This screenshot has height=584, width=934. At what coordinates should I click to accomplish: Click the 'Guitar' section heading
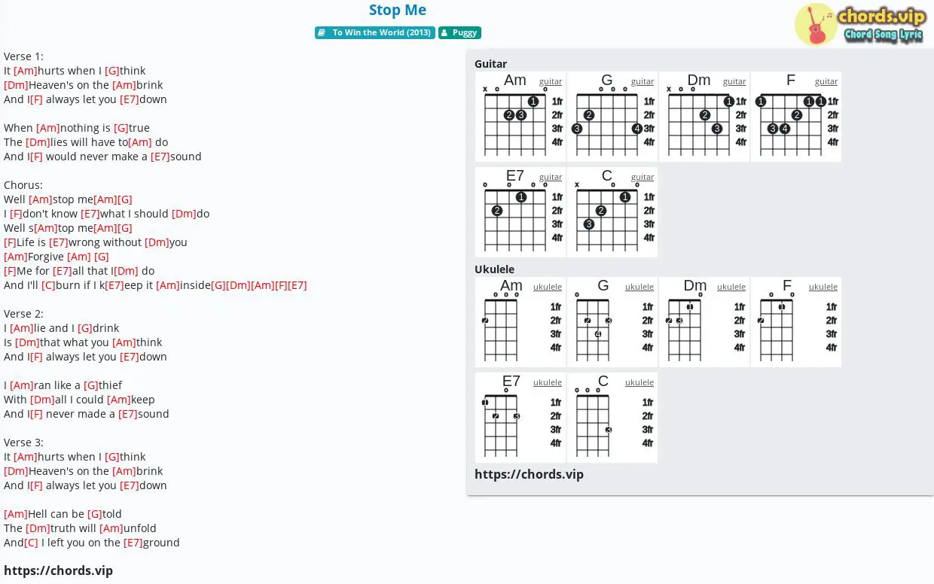pos(490,64)
